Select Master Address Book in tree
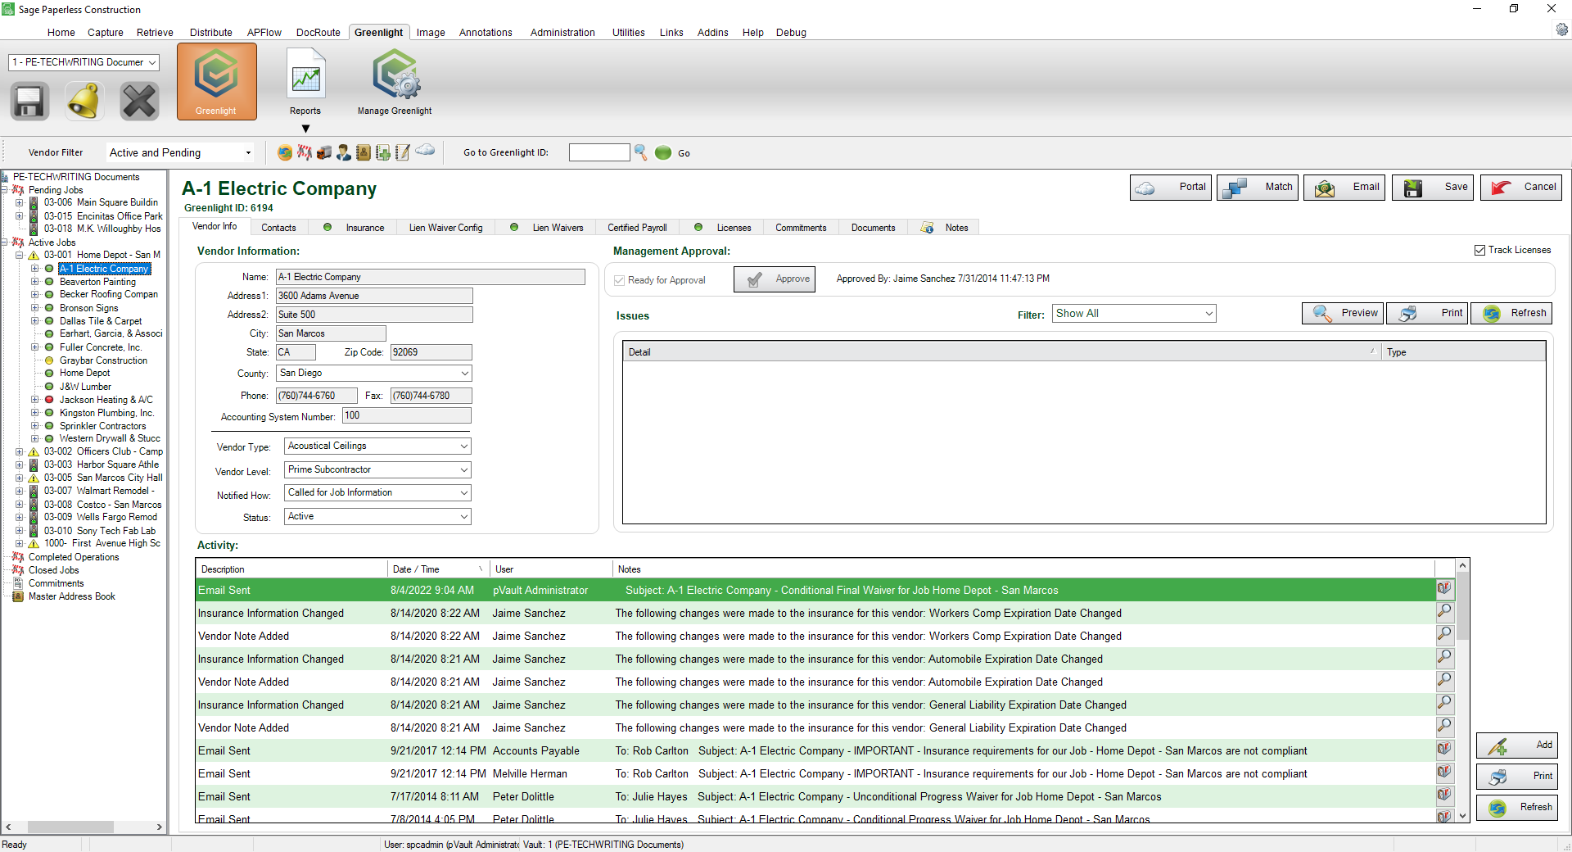Viewport: 1572px width, 852px height. point(72,596)
